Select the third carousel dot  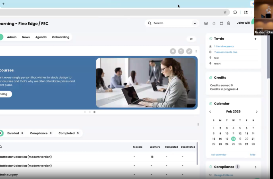pyautogui.click(x=94, y=112)
